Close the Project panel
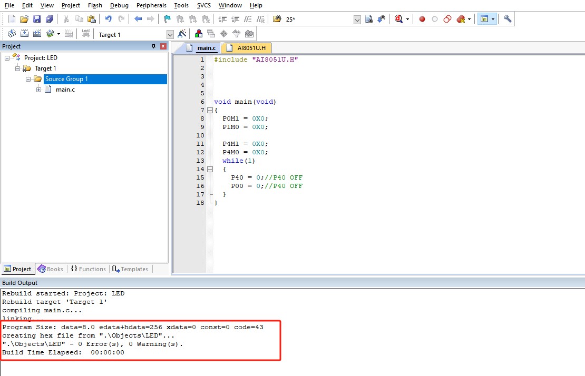Screen dimensions: 585x376 click(x=163, y=46)
